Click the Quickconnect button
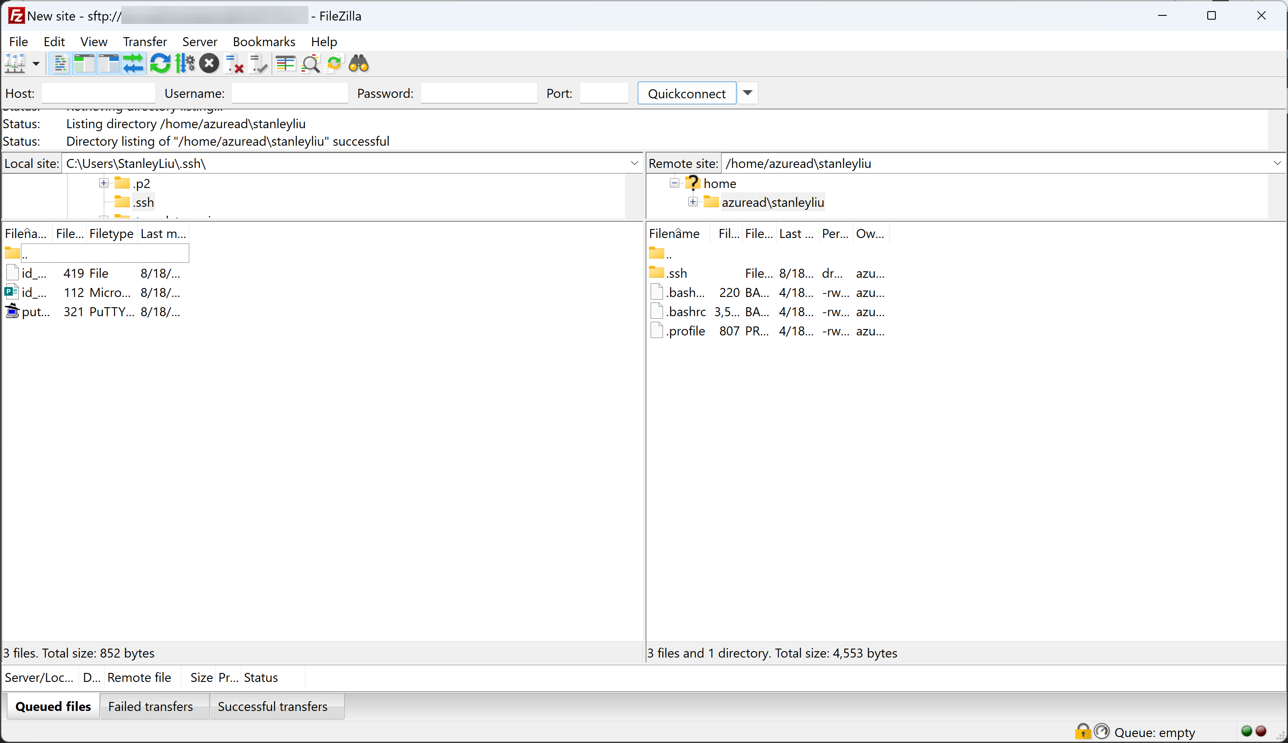 coord(686,94)
